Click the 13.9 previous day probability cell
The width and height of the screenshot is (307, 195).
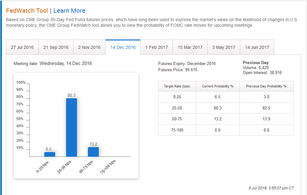(x=266, y=119)
